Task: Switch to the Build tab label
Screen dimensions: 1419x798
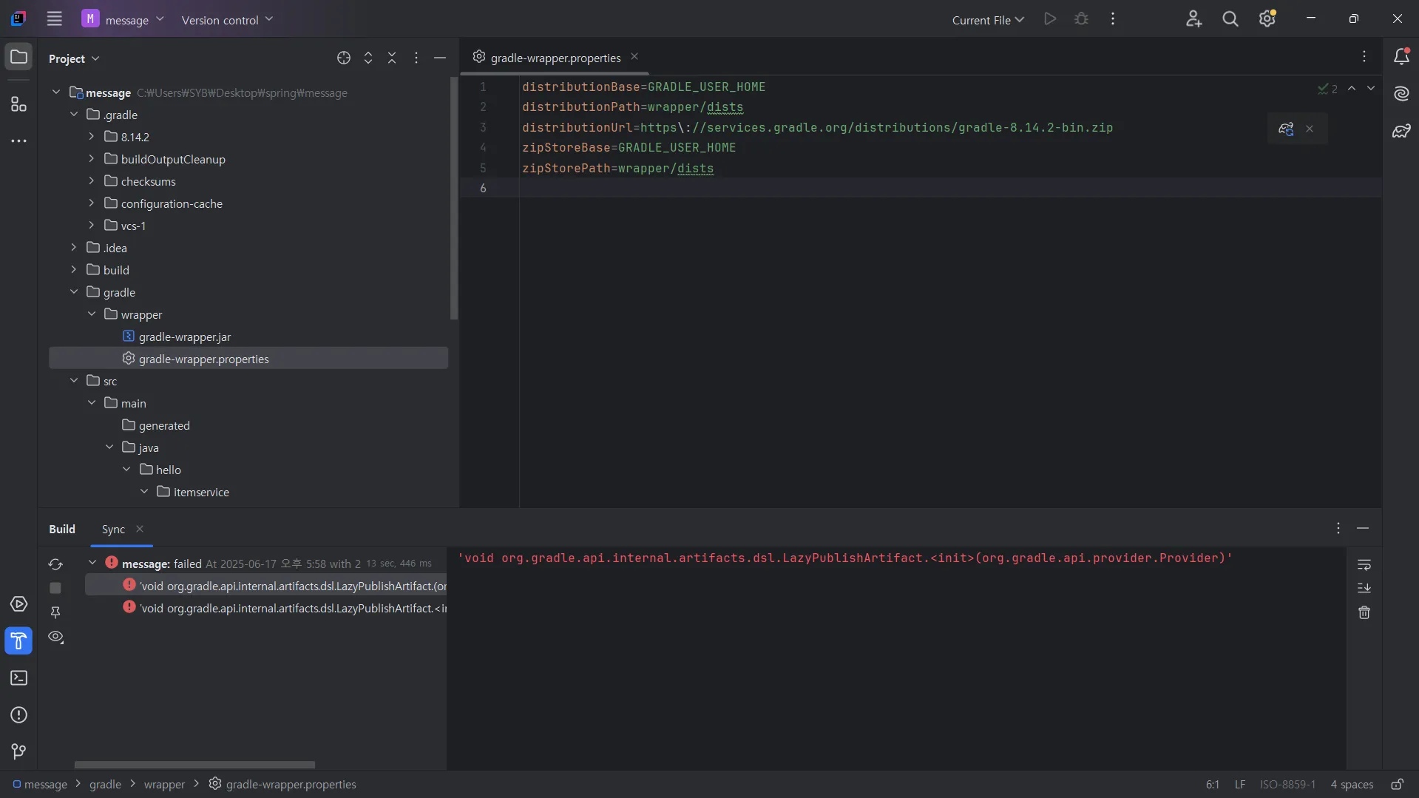Action: [62, 529]
